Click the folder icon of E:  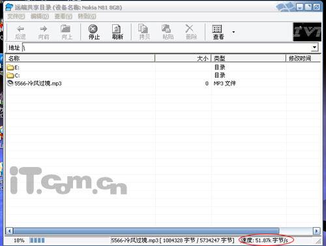click(x=10, y=67)
